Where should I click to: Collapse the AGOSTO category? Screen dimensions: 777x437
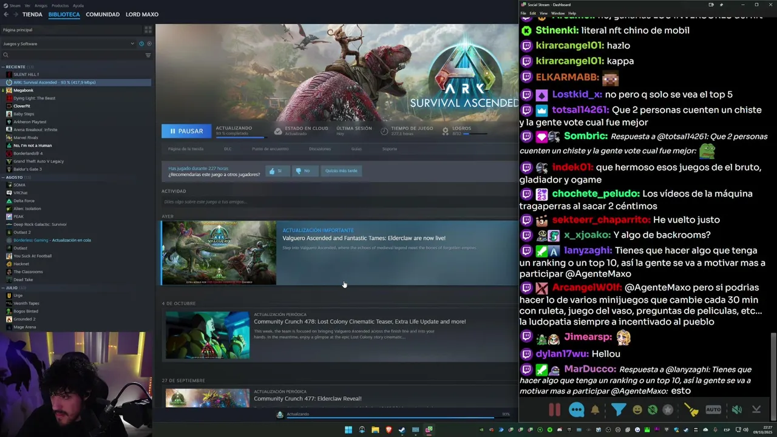coord(15,177)
